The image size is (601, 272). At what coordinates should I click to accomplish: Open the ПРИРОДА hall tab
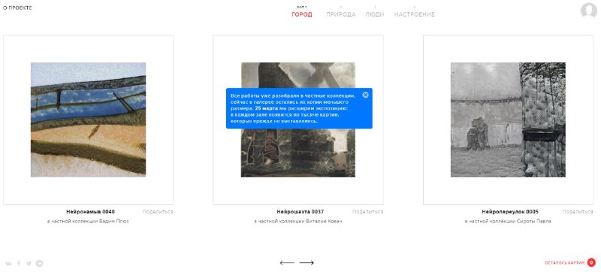pyautogui.click(x=341, y=14)
